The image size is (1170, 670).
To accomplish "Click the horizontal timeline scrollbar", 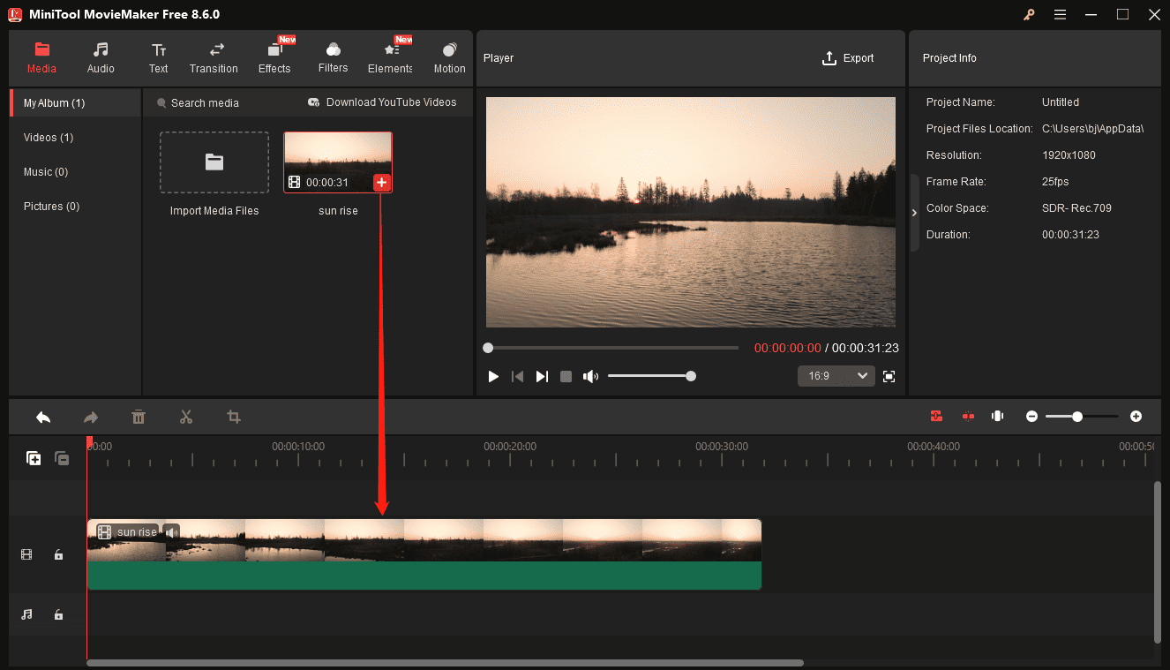I will coord(446,662).
